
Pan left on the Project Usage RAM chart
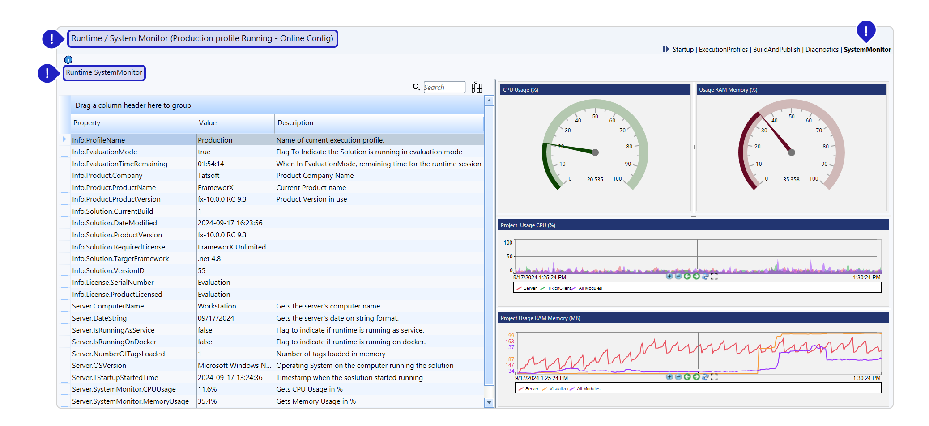point(687,377)
